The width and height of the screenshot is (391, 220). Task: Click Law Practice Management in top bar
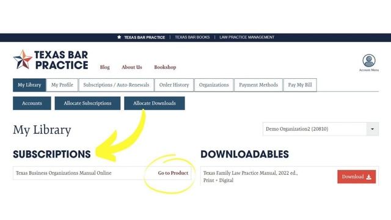(x=247, y=37)
